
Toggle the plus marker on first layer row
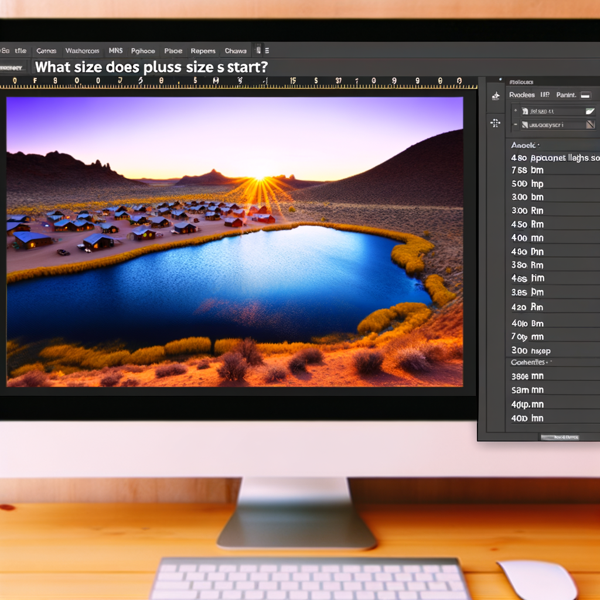click(x=515, y=111)
